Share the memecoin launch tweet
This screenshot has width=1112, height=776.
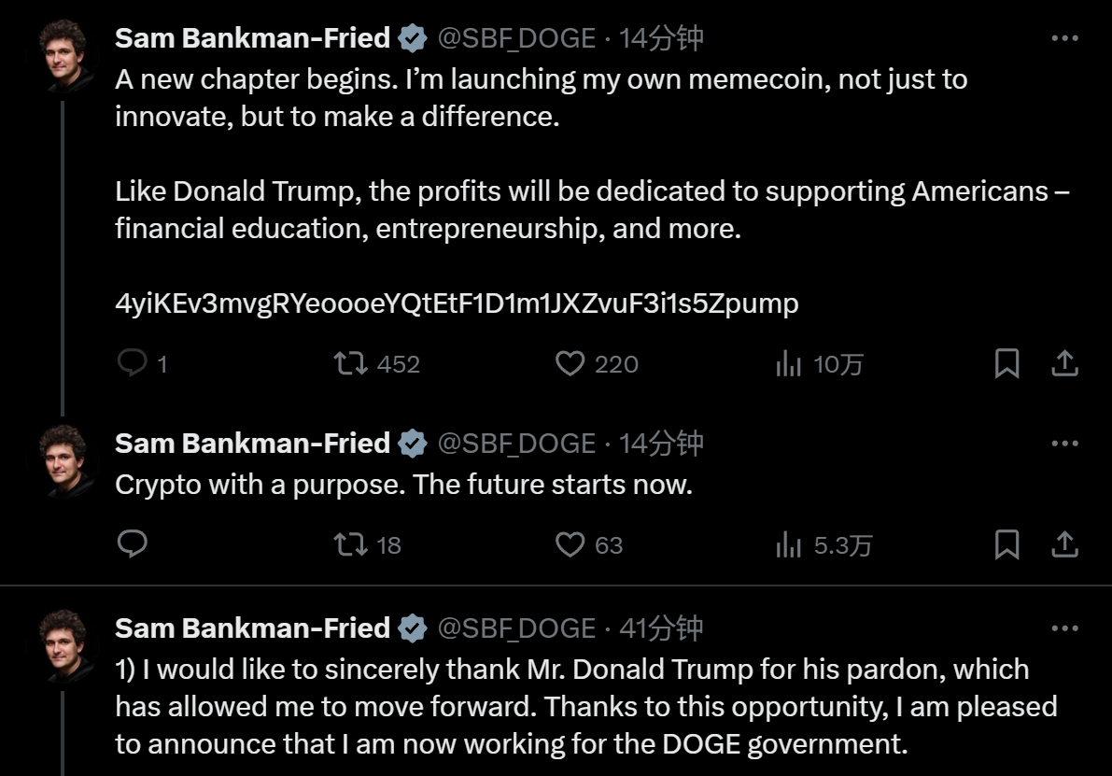(x=1064, y=363)
